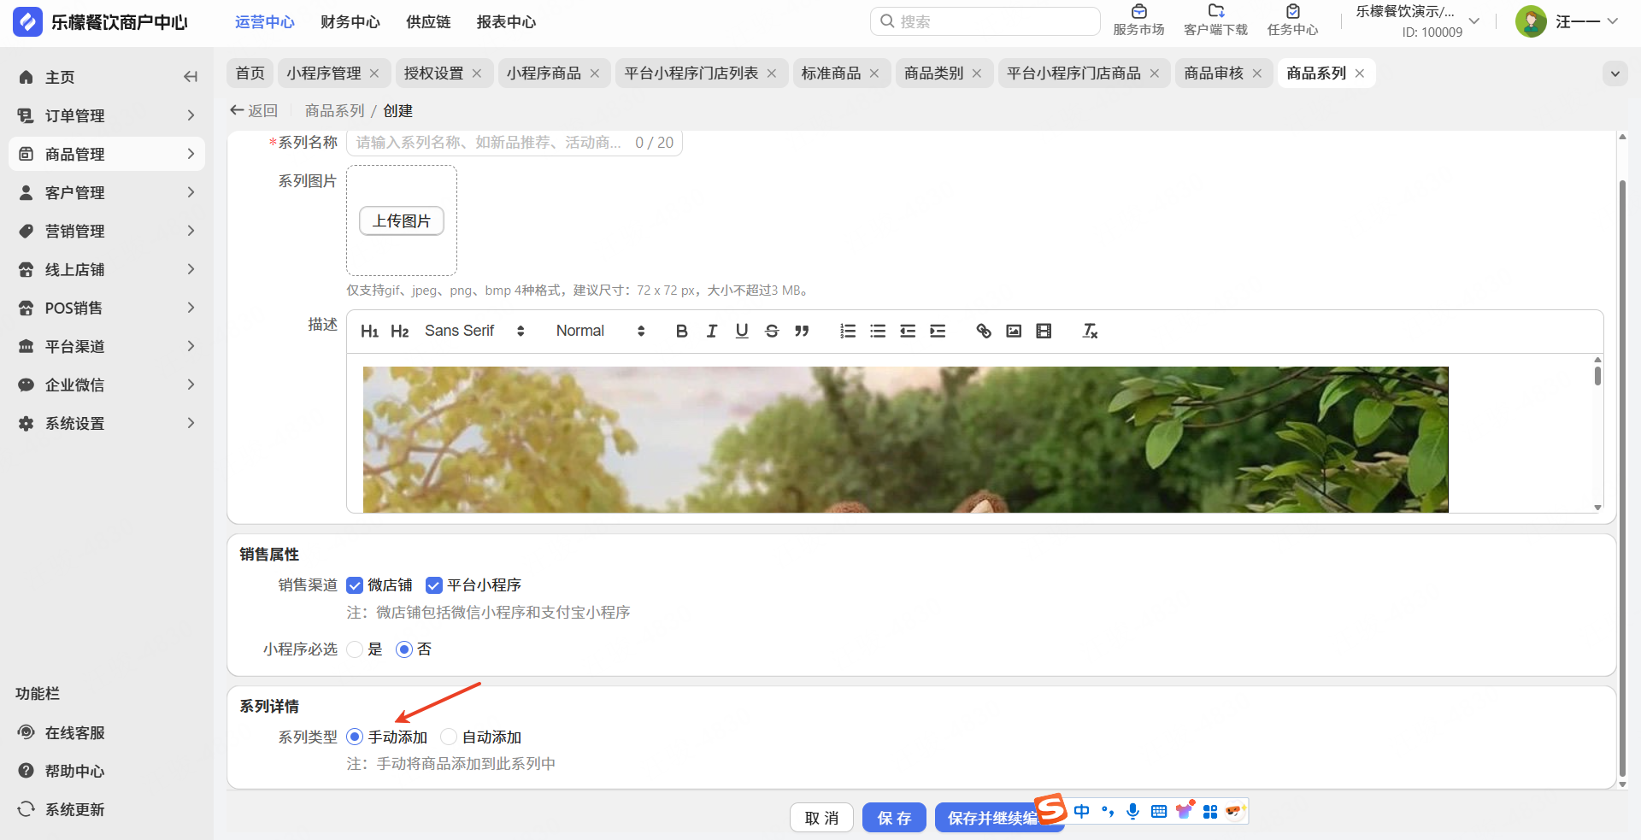Uncheck 平台小程序 sales channel

click(433, 585)
